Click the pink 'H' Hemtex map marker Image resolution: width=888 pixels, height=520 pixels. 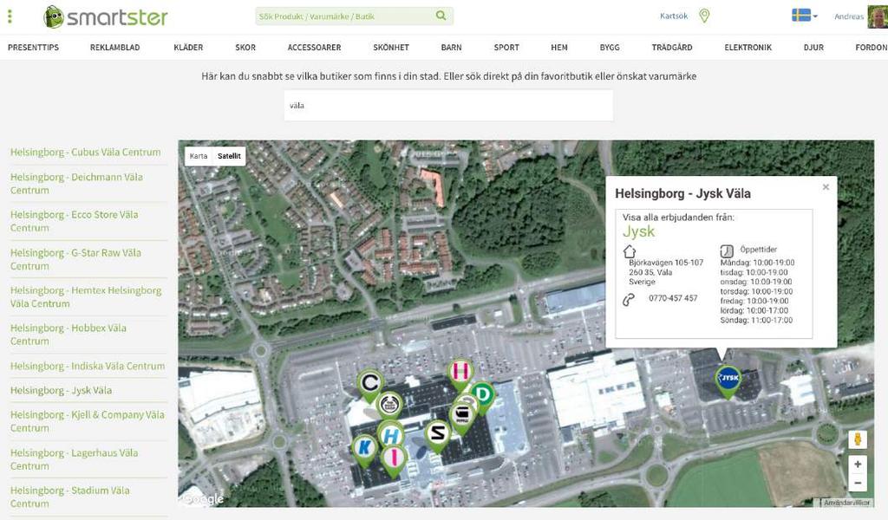click(x=460, y=374)
